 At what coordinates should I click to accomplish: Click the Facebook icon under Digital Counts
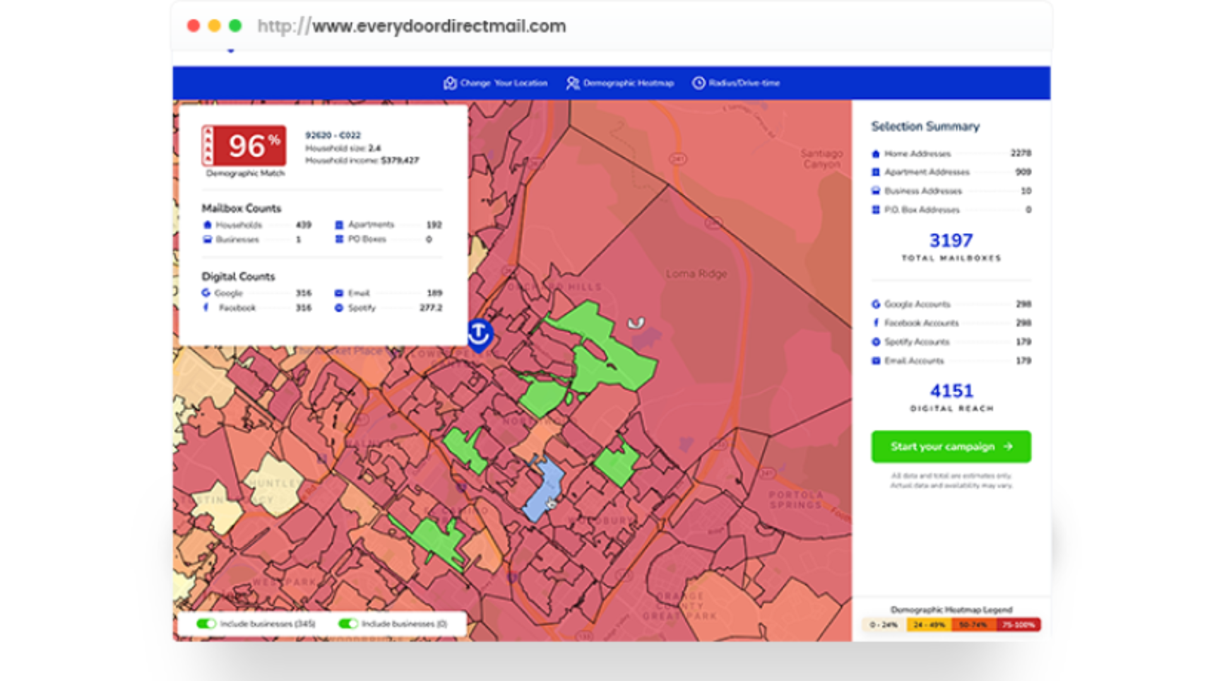pos(206,308)
